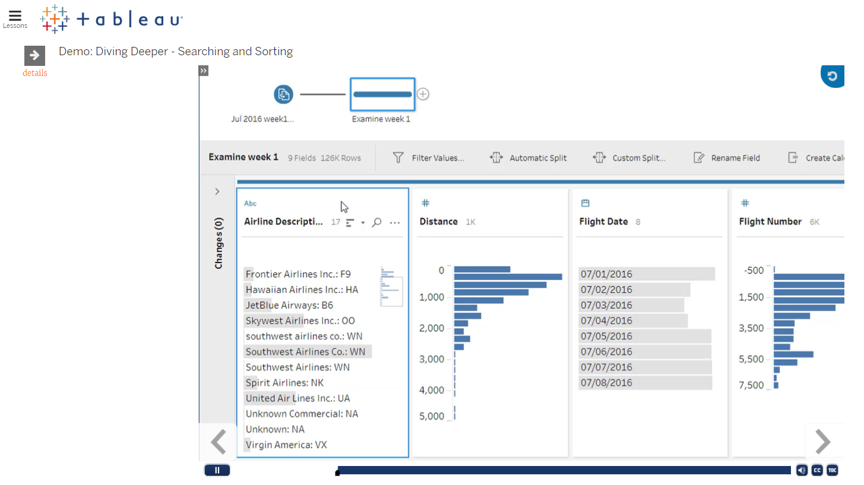Click Filter Values button
Viewport: 864px width, 485px height.
[428, 158]
